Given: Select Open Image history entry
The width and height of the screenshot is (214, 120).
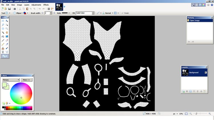Looking at the screenshot, I should click(200, 21).
